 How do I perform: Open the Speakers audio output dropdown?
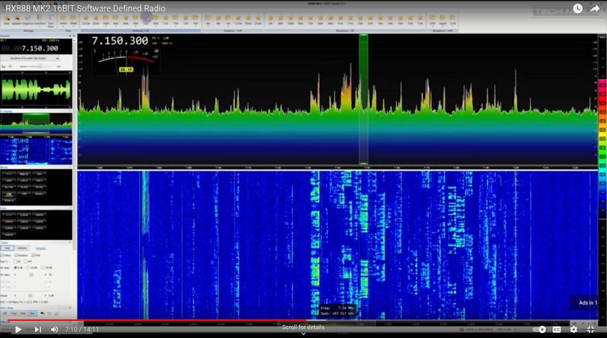[x=30, y=58]
